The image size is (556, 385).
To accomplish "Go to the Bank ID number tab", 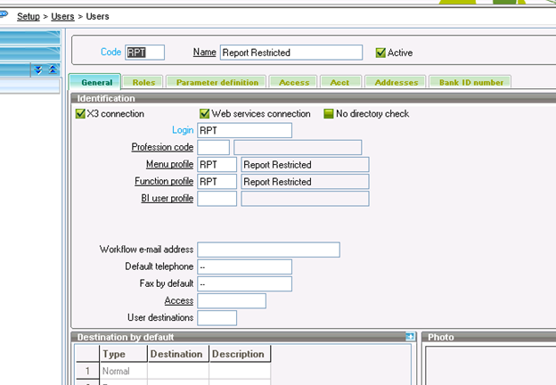I will pos(470,82).
